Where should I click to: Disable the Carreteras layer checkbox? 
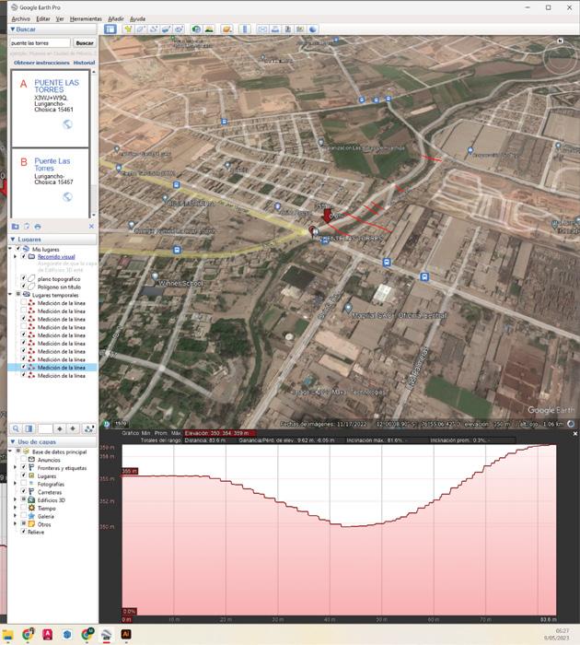click(x=23, y=491)
